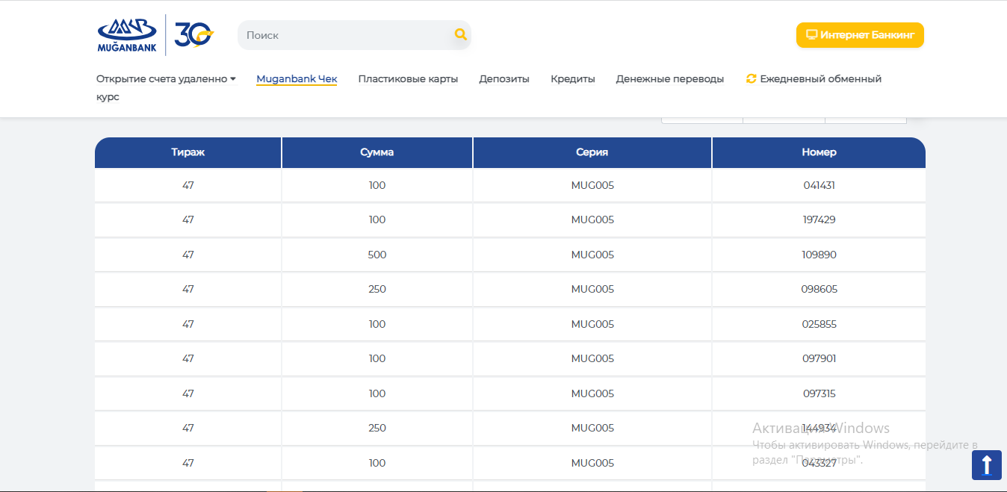1007x492 pixels.
Task: Click the Тираж column header
Action: pos(188,152)
